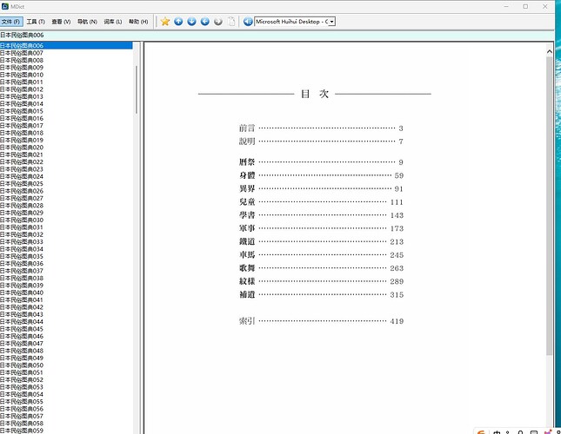Open the 帮助 (H) menu
This screenshot has height=434, width=561.
pyautogui.click(x=138, y=22)
